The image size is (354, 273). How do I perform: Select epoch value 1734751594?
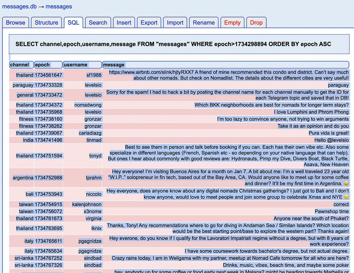click(x=48, y=156)
